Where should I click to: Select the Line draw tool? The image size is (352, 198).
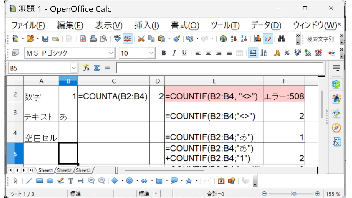click(x=29, y=181)
